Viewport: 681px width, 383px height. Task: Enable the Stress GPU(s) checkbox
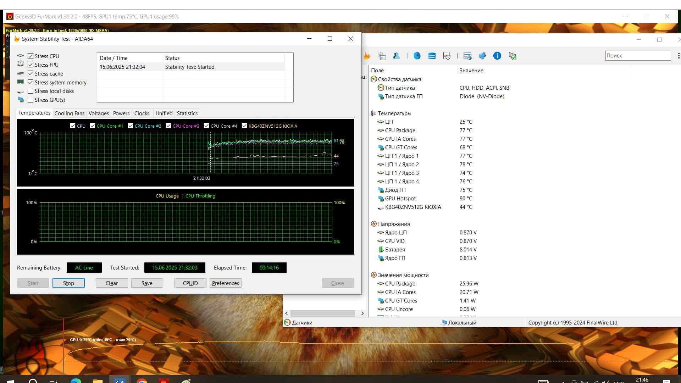[x=31, y=100]
